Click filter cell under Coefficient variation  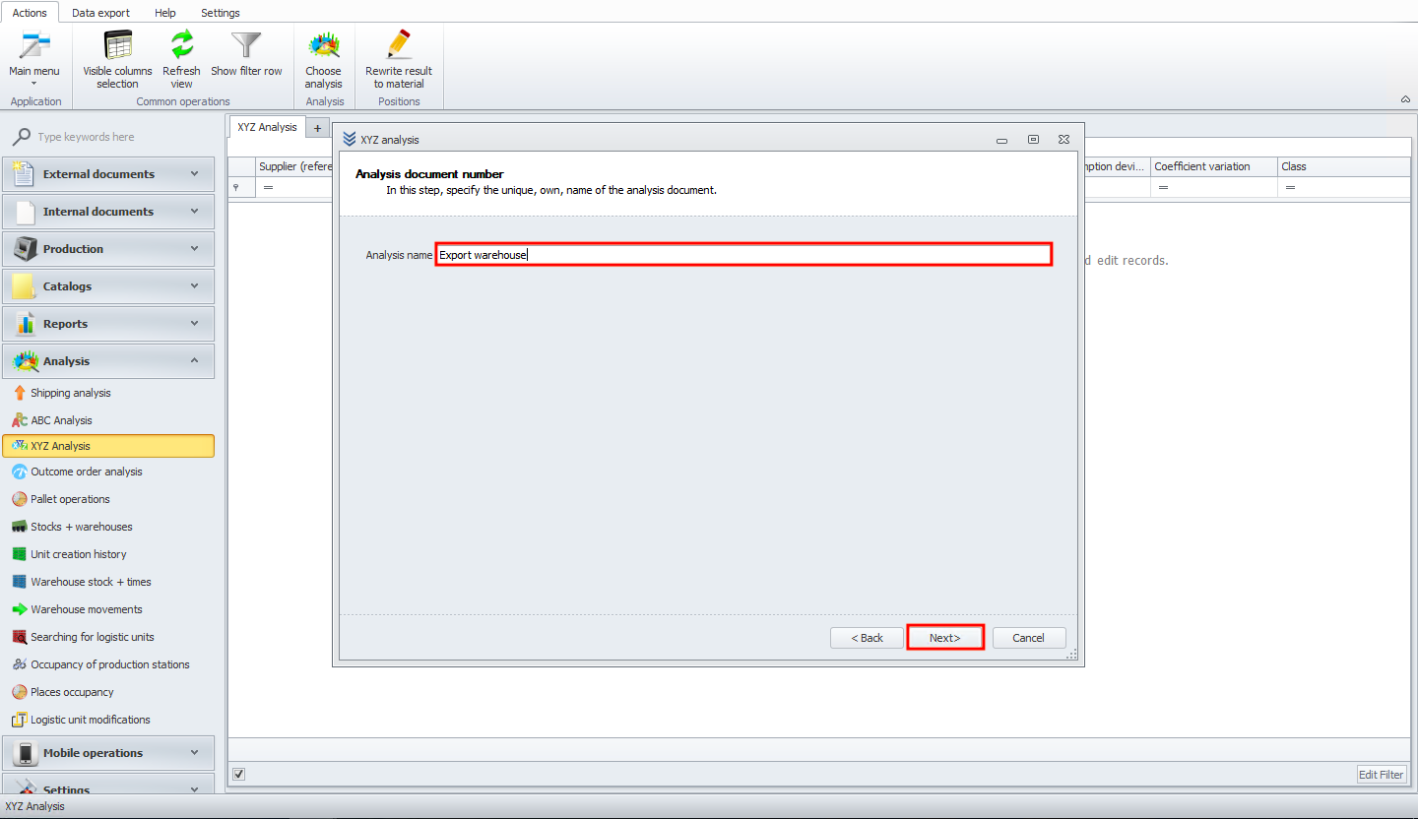1213,187
